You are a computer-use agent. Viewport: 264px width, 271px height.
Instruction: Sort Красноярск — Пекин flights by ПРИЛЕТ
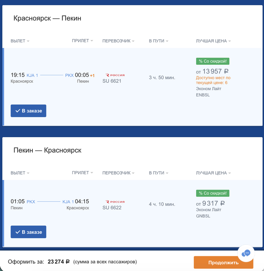pos(82,41)
